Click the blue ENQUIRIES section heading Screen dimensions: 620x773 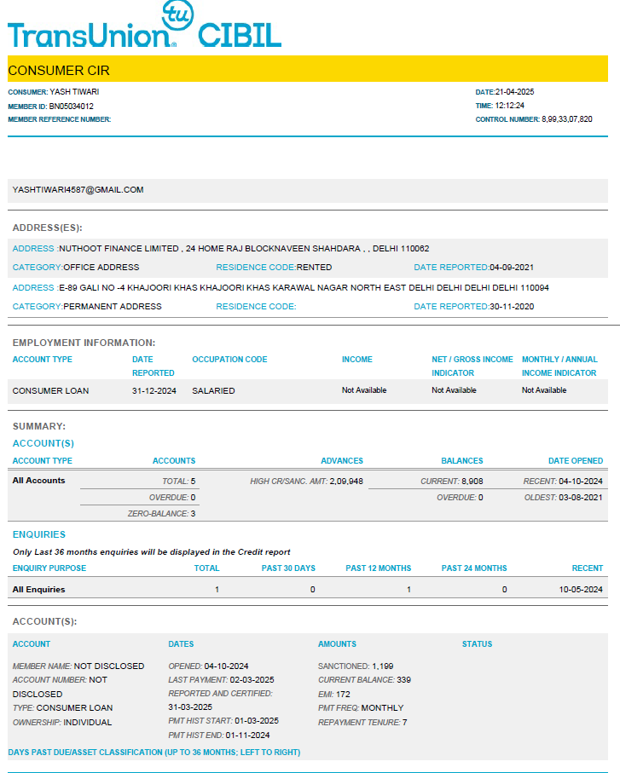[x=38, y=535]
